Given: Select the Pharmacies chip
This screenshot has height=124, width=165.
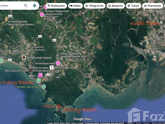Looking at the screenshot, I should click(x=153, y=6).
